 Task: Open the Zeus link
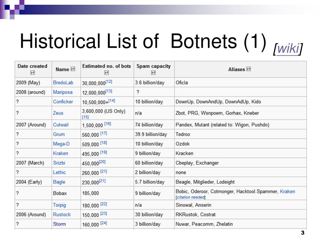tap(58, 113)
